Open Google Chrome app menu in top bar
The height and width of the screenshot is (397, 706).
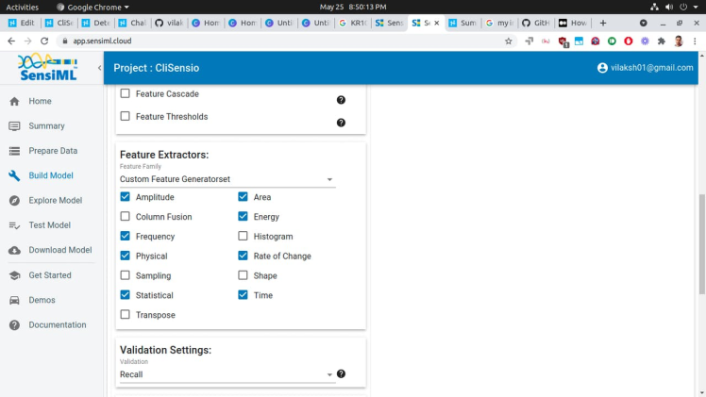[92, 7]
